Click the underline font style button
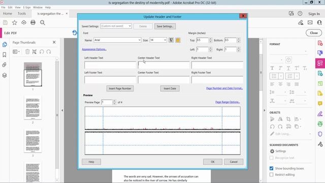Image resolution: width=325 pixels, height=183 pixels. tap(171, 40)
